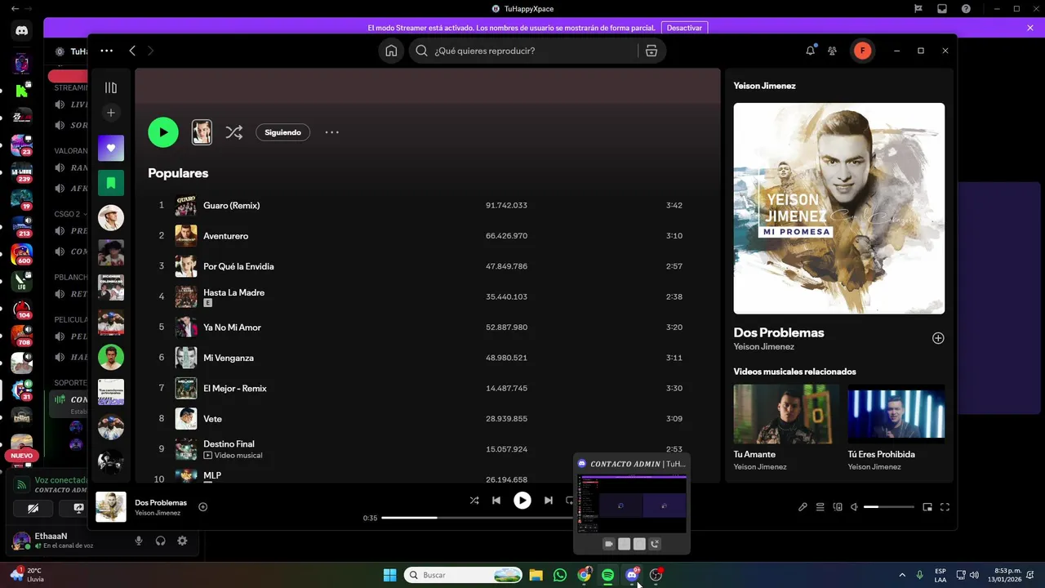The height and width of the screenshot is (588, 1045).
Task: Toggle Discord microphone mute
Action: point(139,541)
